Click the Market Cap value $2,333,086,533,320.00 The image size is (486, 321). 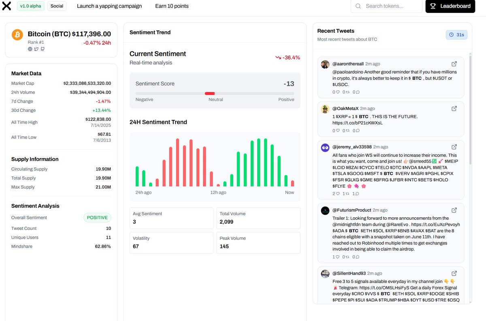coord(87,83)
